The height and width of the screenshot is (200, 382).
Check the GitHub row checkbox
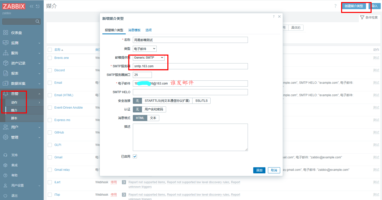click(x=50, y=132)
